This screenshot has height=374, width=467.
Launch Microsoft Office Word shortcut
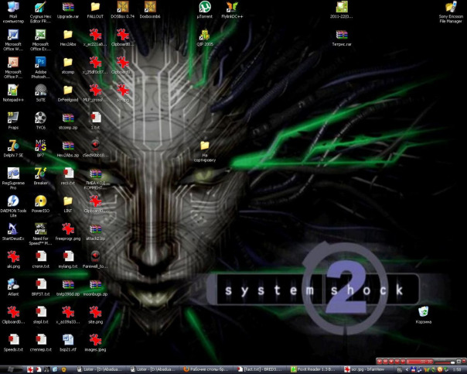click(x=13, y=40)
